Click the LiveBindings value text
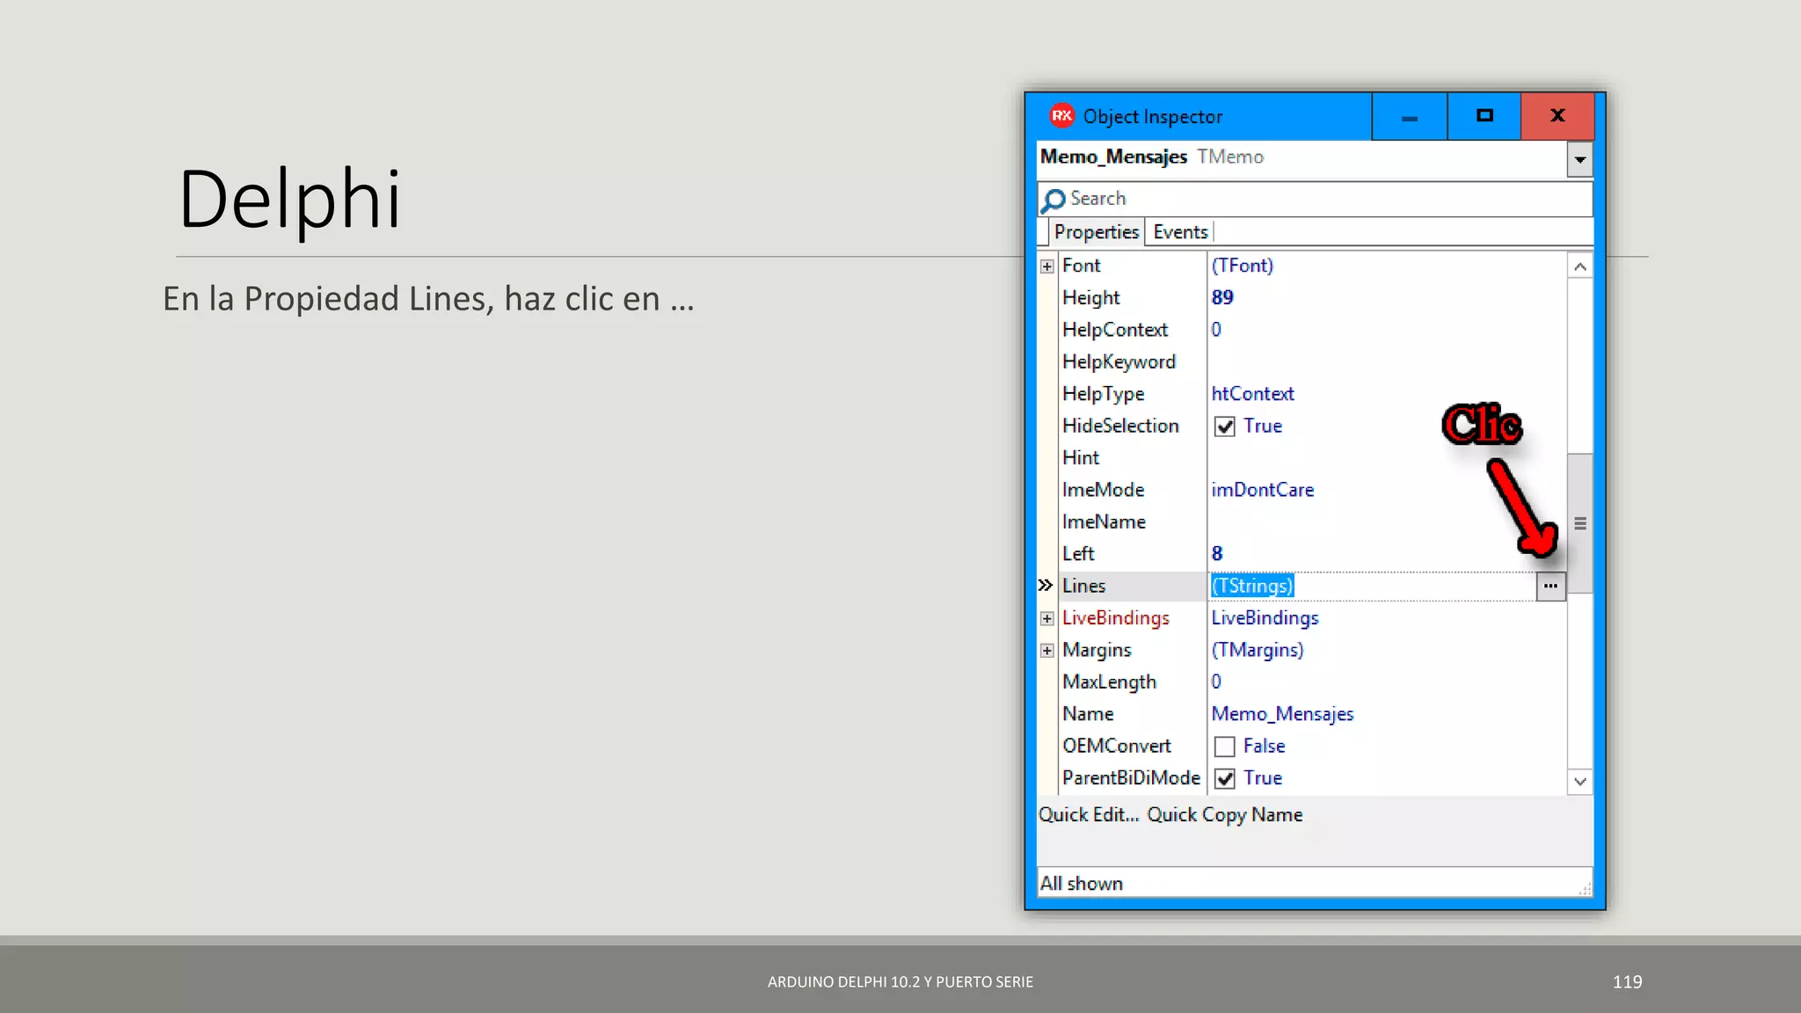This screenshot has height=1013, width=1801. click(x=1265, y=618)
